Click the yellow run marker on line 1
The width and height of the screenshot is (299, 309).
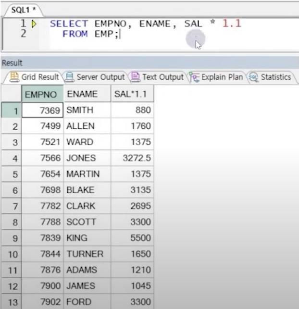[x=34, y=24]
